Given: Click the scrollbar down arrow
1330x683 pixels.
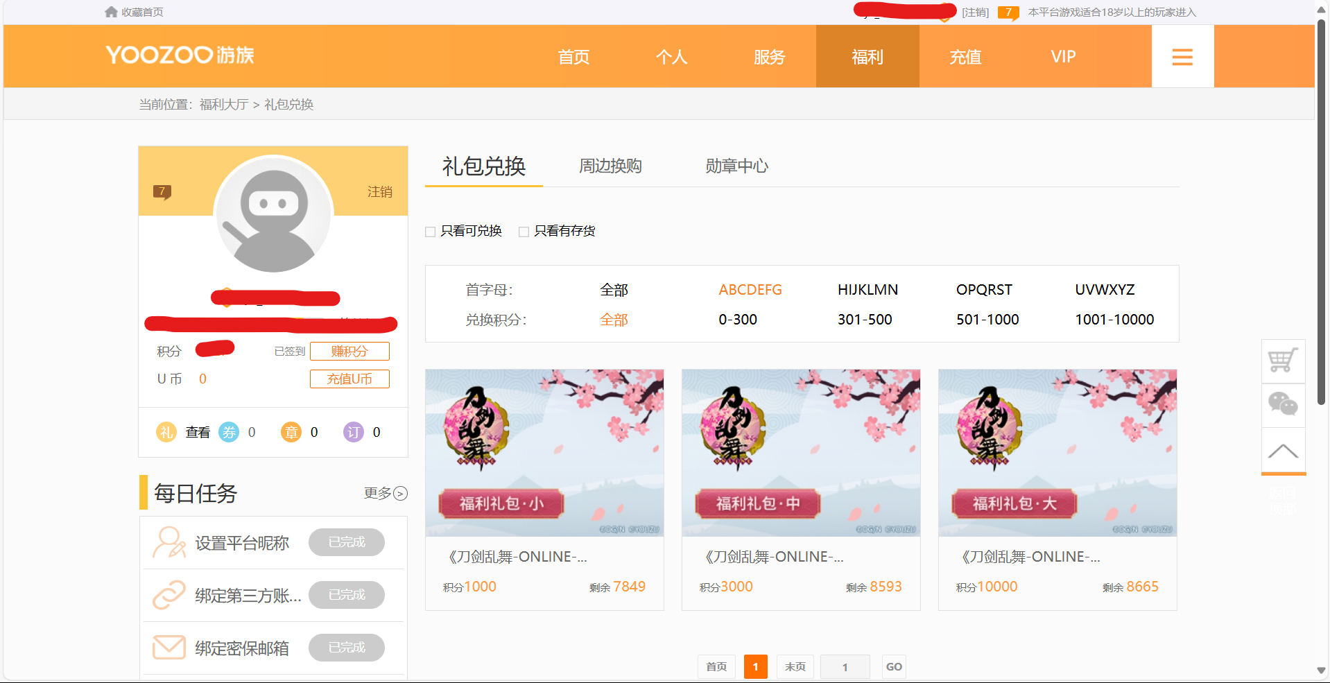Looking at the screenshot, I should tap(1321, 671).
